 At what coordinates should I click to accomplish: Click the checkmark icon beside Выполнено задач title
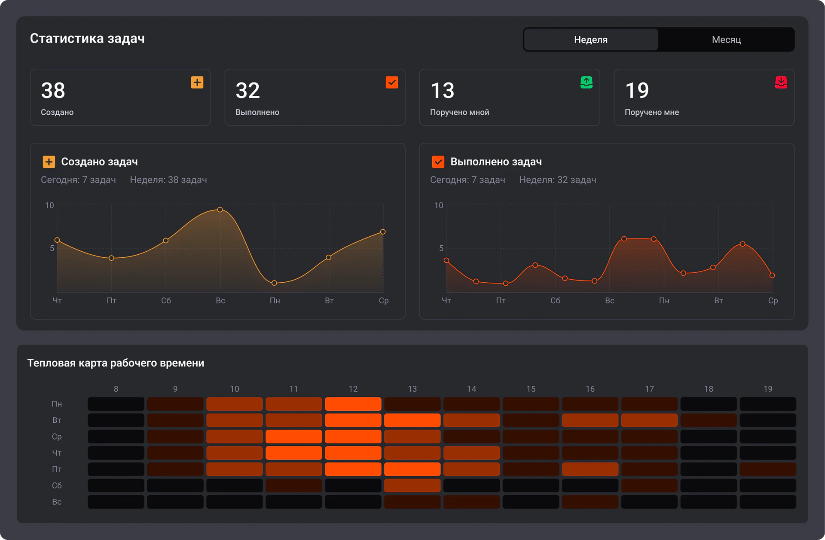click(438, 162)
